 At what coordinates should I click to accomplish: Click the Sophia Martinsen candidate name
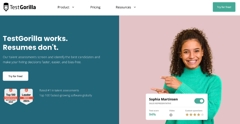163,99
